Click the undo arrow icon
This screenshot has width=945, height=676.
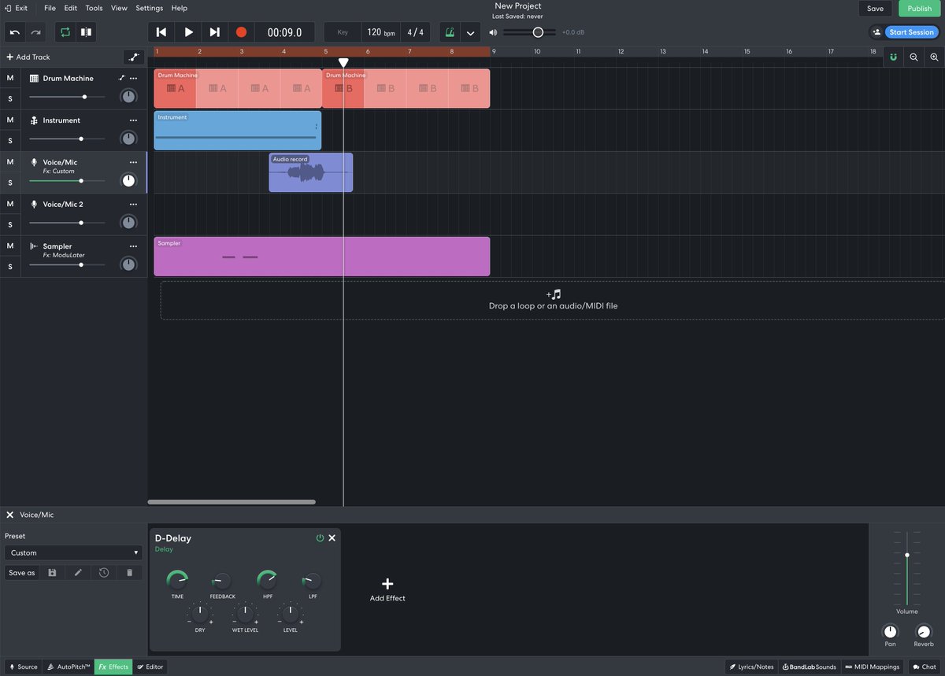(x=14, y=31)
